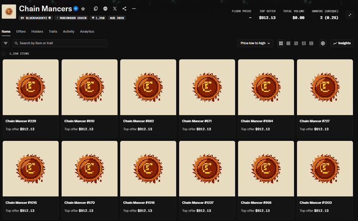Click the Chain Mancer #1064 name

(x=257, y=121)
